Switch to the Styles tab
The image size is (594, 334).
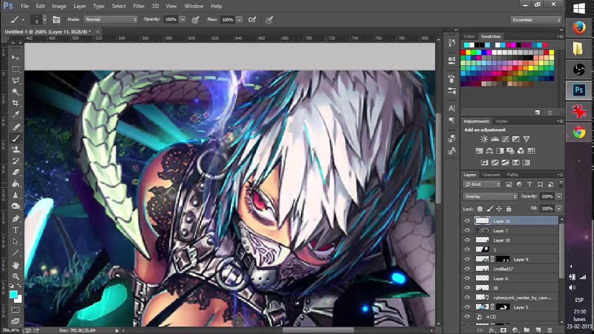(x=501, y=121)
